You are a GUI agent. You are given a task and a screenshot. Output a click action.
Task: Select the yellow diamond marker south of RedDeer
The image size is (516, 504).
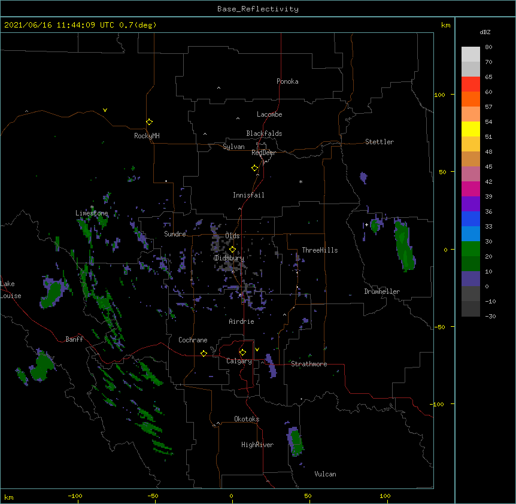255,168
